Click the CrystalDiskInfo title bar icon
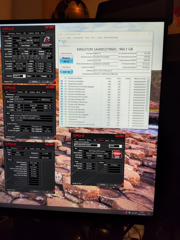Image resolution: width=180 pixels, height=240 pixels. [x=61, y=34]
